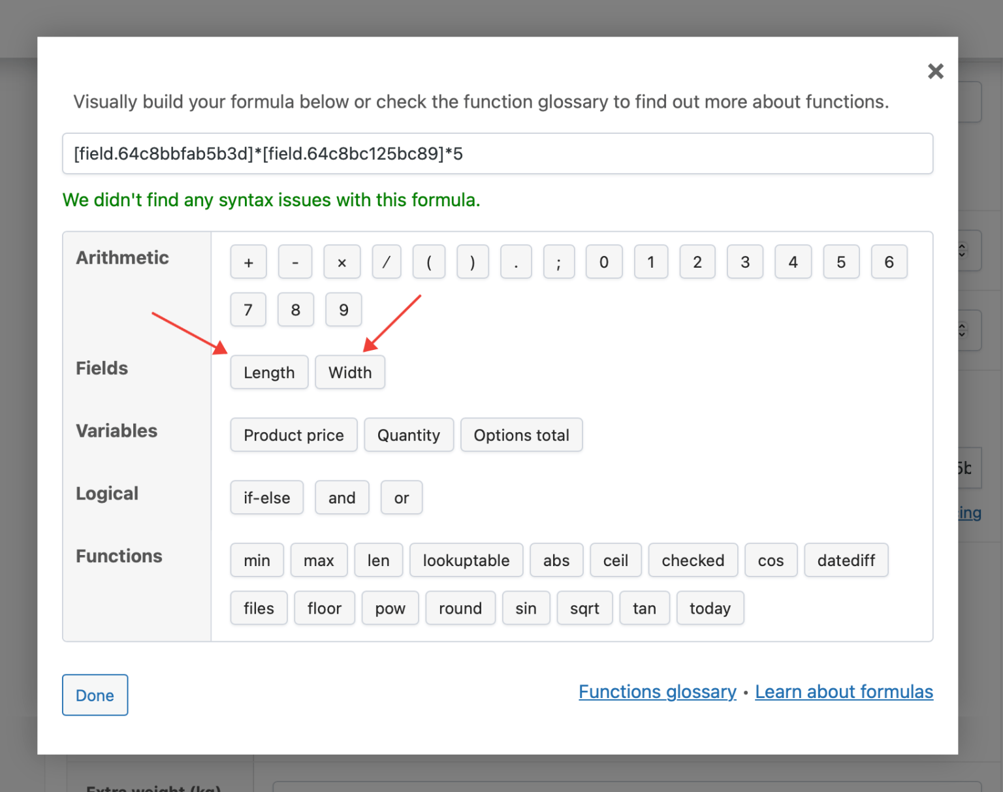Insert the Length field into the formula
This screenshot has height=792, width=1003.
point(269,372)
